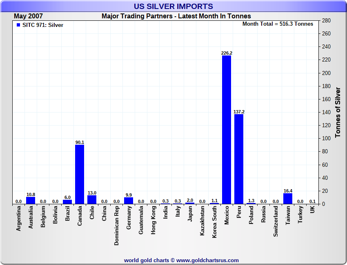Click the Month Total 516.3 Tonnes label
Screen dimensions: 347x265
[278, 24]
